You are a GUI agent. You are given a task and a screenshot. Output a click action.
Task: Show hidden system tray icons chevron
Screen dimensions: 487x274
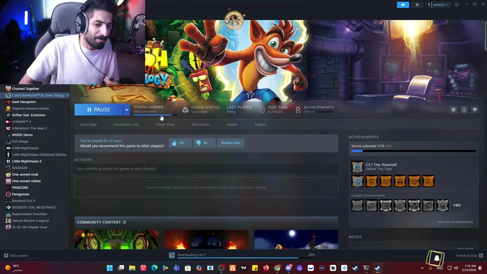click(422, 268)
